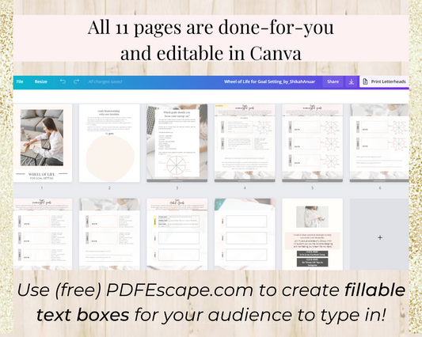This screenshot has height=337, width=422.
Task: Select page 4 meaningful goals example thumbnail
Action: tap(245, 143)
